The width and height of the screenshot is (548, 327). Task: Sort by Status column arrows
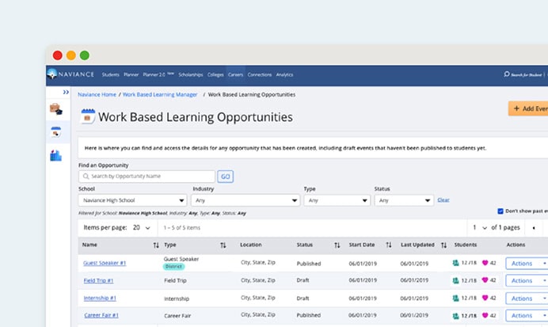[337, 245]
